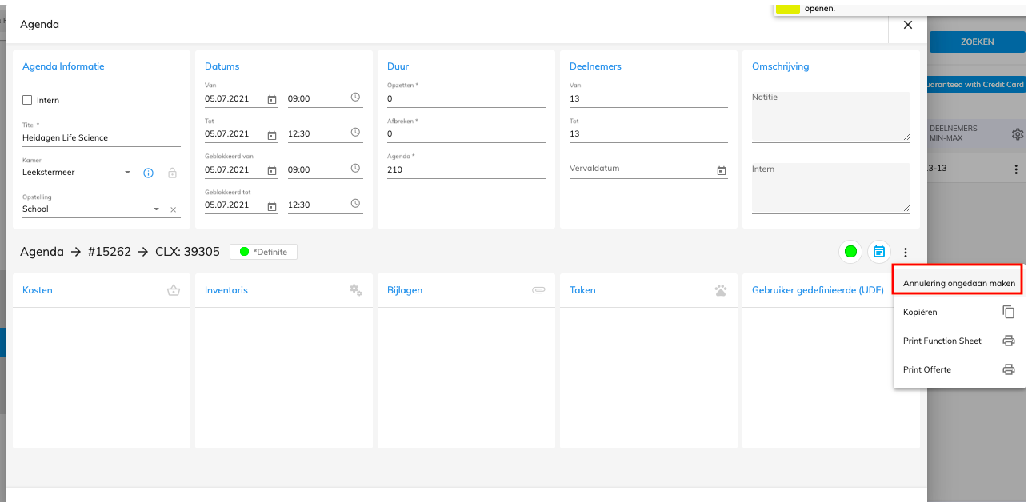Image resolution: width=1028 pixels, height=502 pixels.
Task: Choose Kopiëren from the menu
Action: [959, 312]
